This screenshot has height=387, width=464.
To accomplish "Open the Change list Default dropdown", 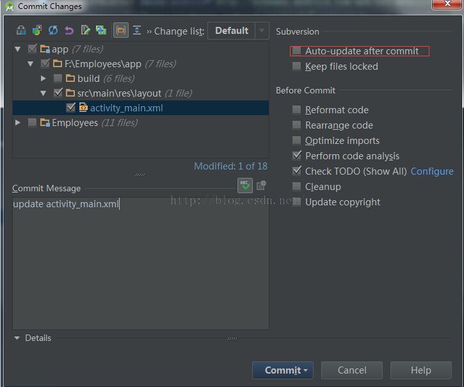I will (239, 31).
